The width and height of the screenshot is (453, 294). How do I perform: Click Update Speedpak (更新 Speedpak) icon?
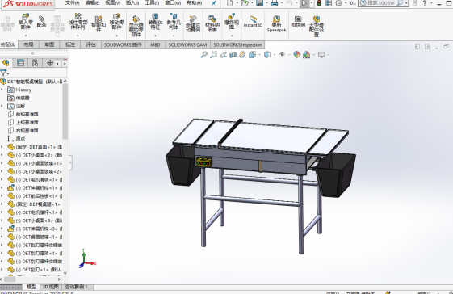(276, 19)
